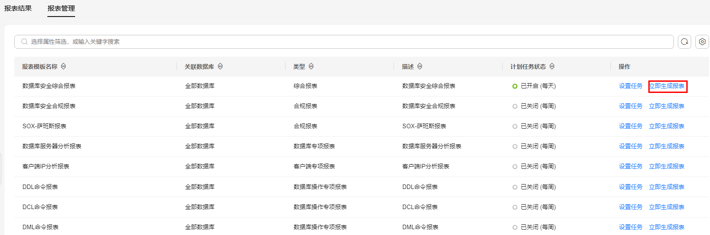Viewport: 710px width, 235px height.
Task: Click 已关闭 (每周) status of SOX-萨班斯报表
Action: coord(534,126)
